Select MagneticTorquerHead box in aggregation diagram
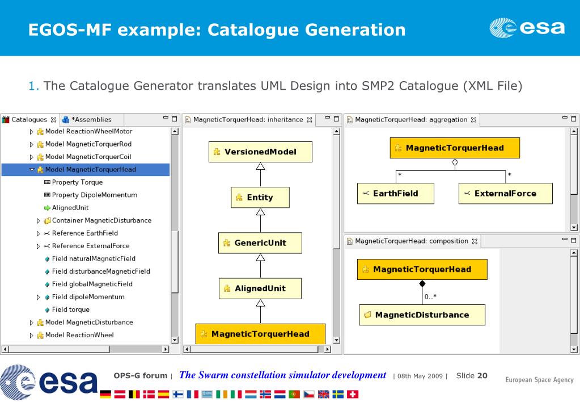This screenshot has height=402, width=580. coord(455,148)
